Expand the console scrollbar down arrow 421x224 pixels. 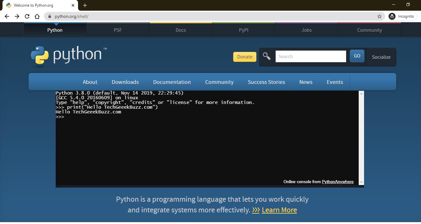click(x=361, y=182)
